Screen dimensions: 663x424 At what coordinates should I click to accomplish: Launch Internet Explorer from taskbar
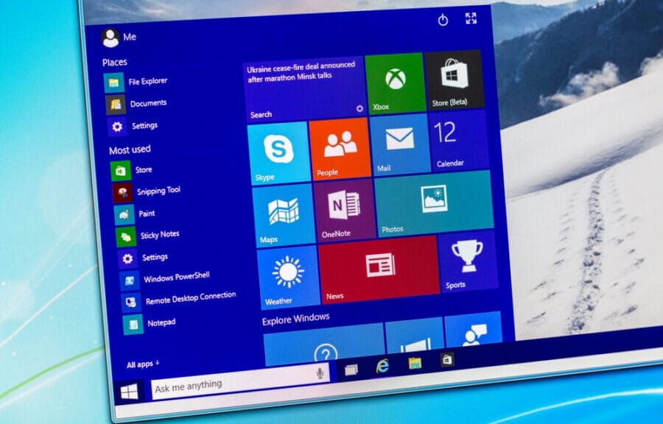pyautogui.click(x=382, y=366)
